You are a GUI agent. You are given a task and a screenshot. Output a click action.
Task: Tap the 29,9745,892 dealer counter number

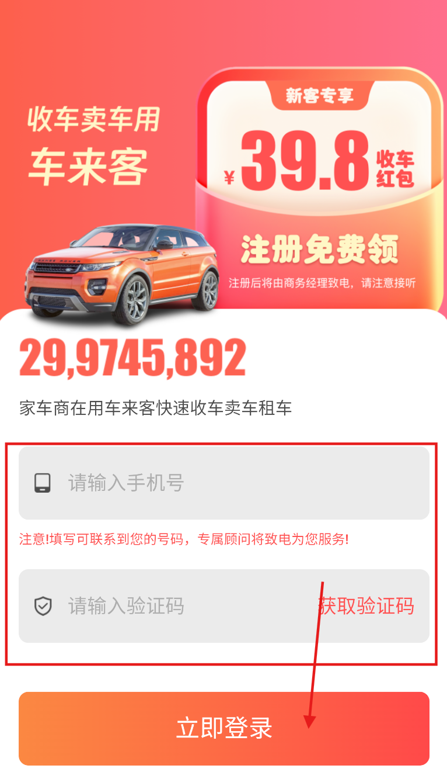click(x=133, y=358)
